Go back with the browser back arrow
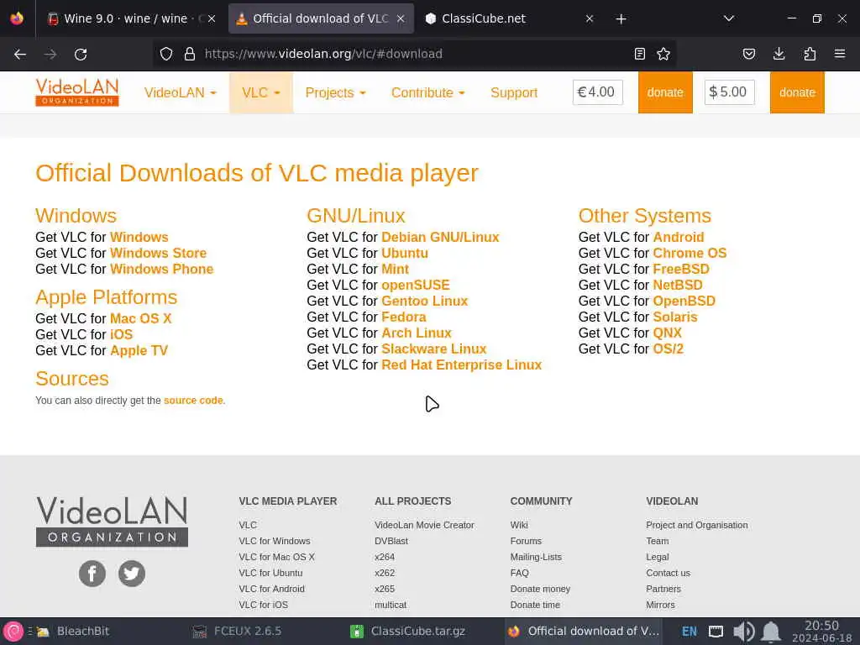 point(20,54)
